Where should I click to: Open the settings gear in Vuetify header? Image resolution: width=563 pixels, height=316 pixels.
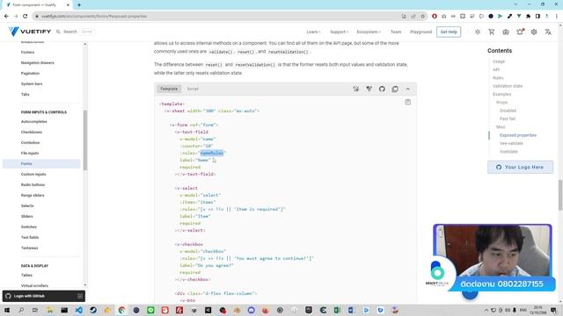click(534, 32)
